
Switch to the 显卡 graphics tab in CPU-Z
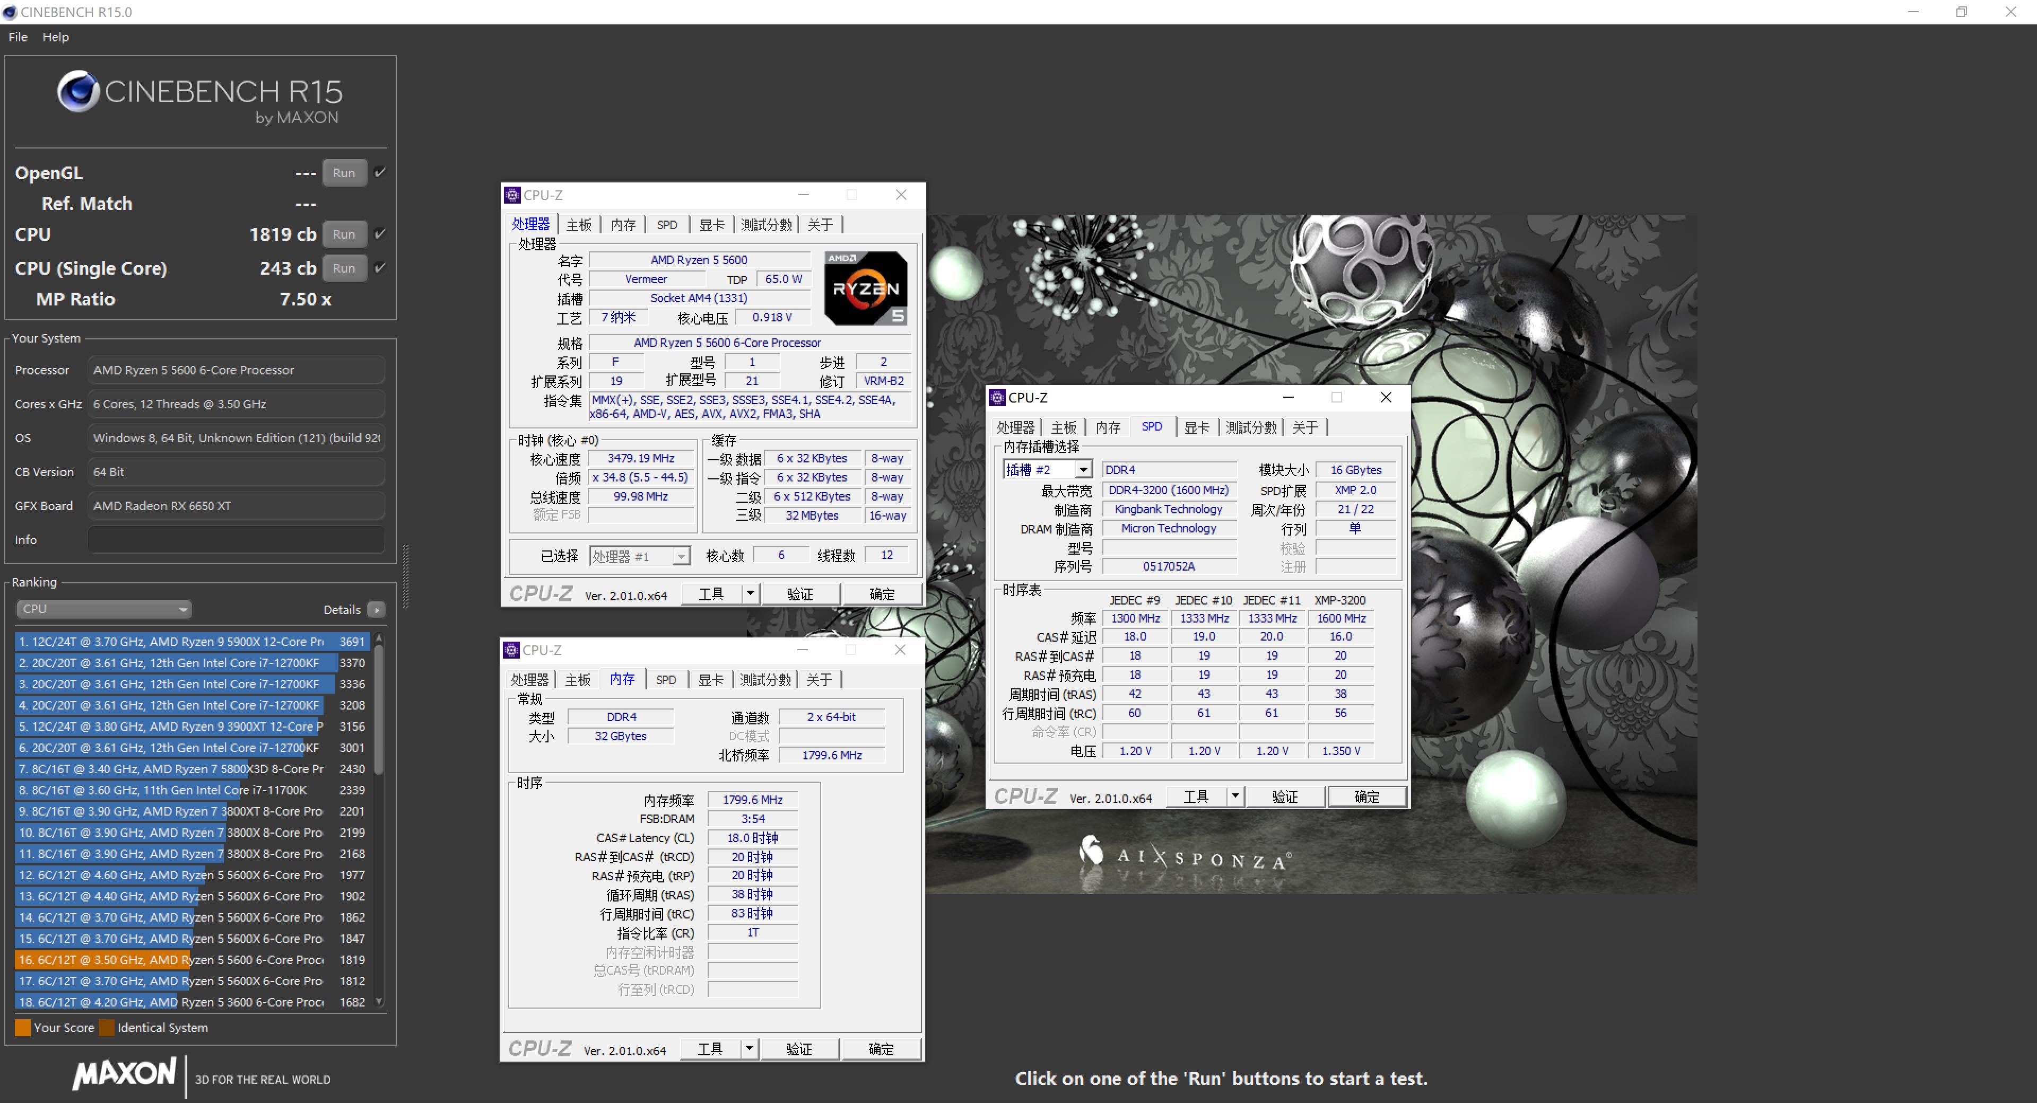tap(711, 224)
